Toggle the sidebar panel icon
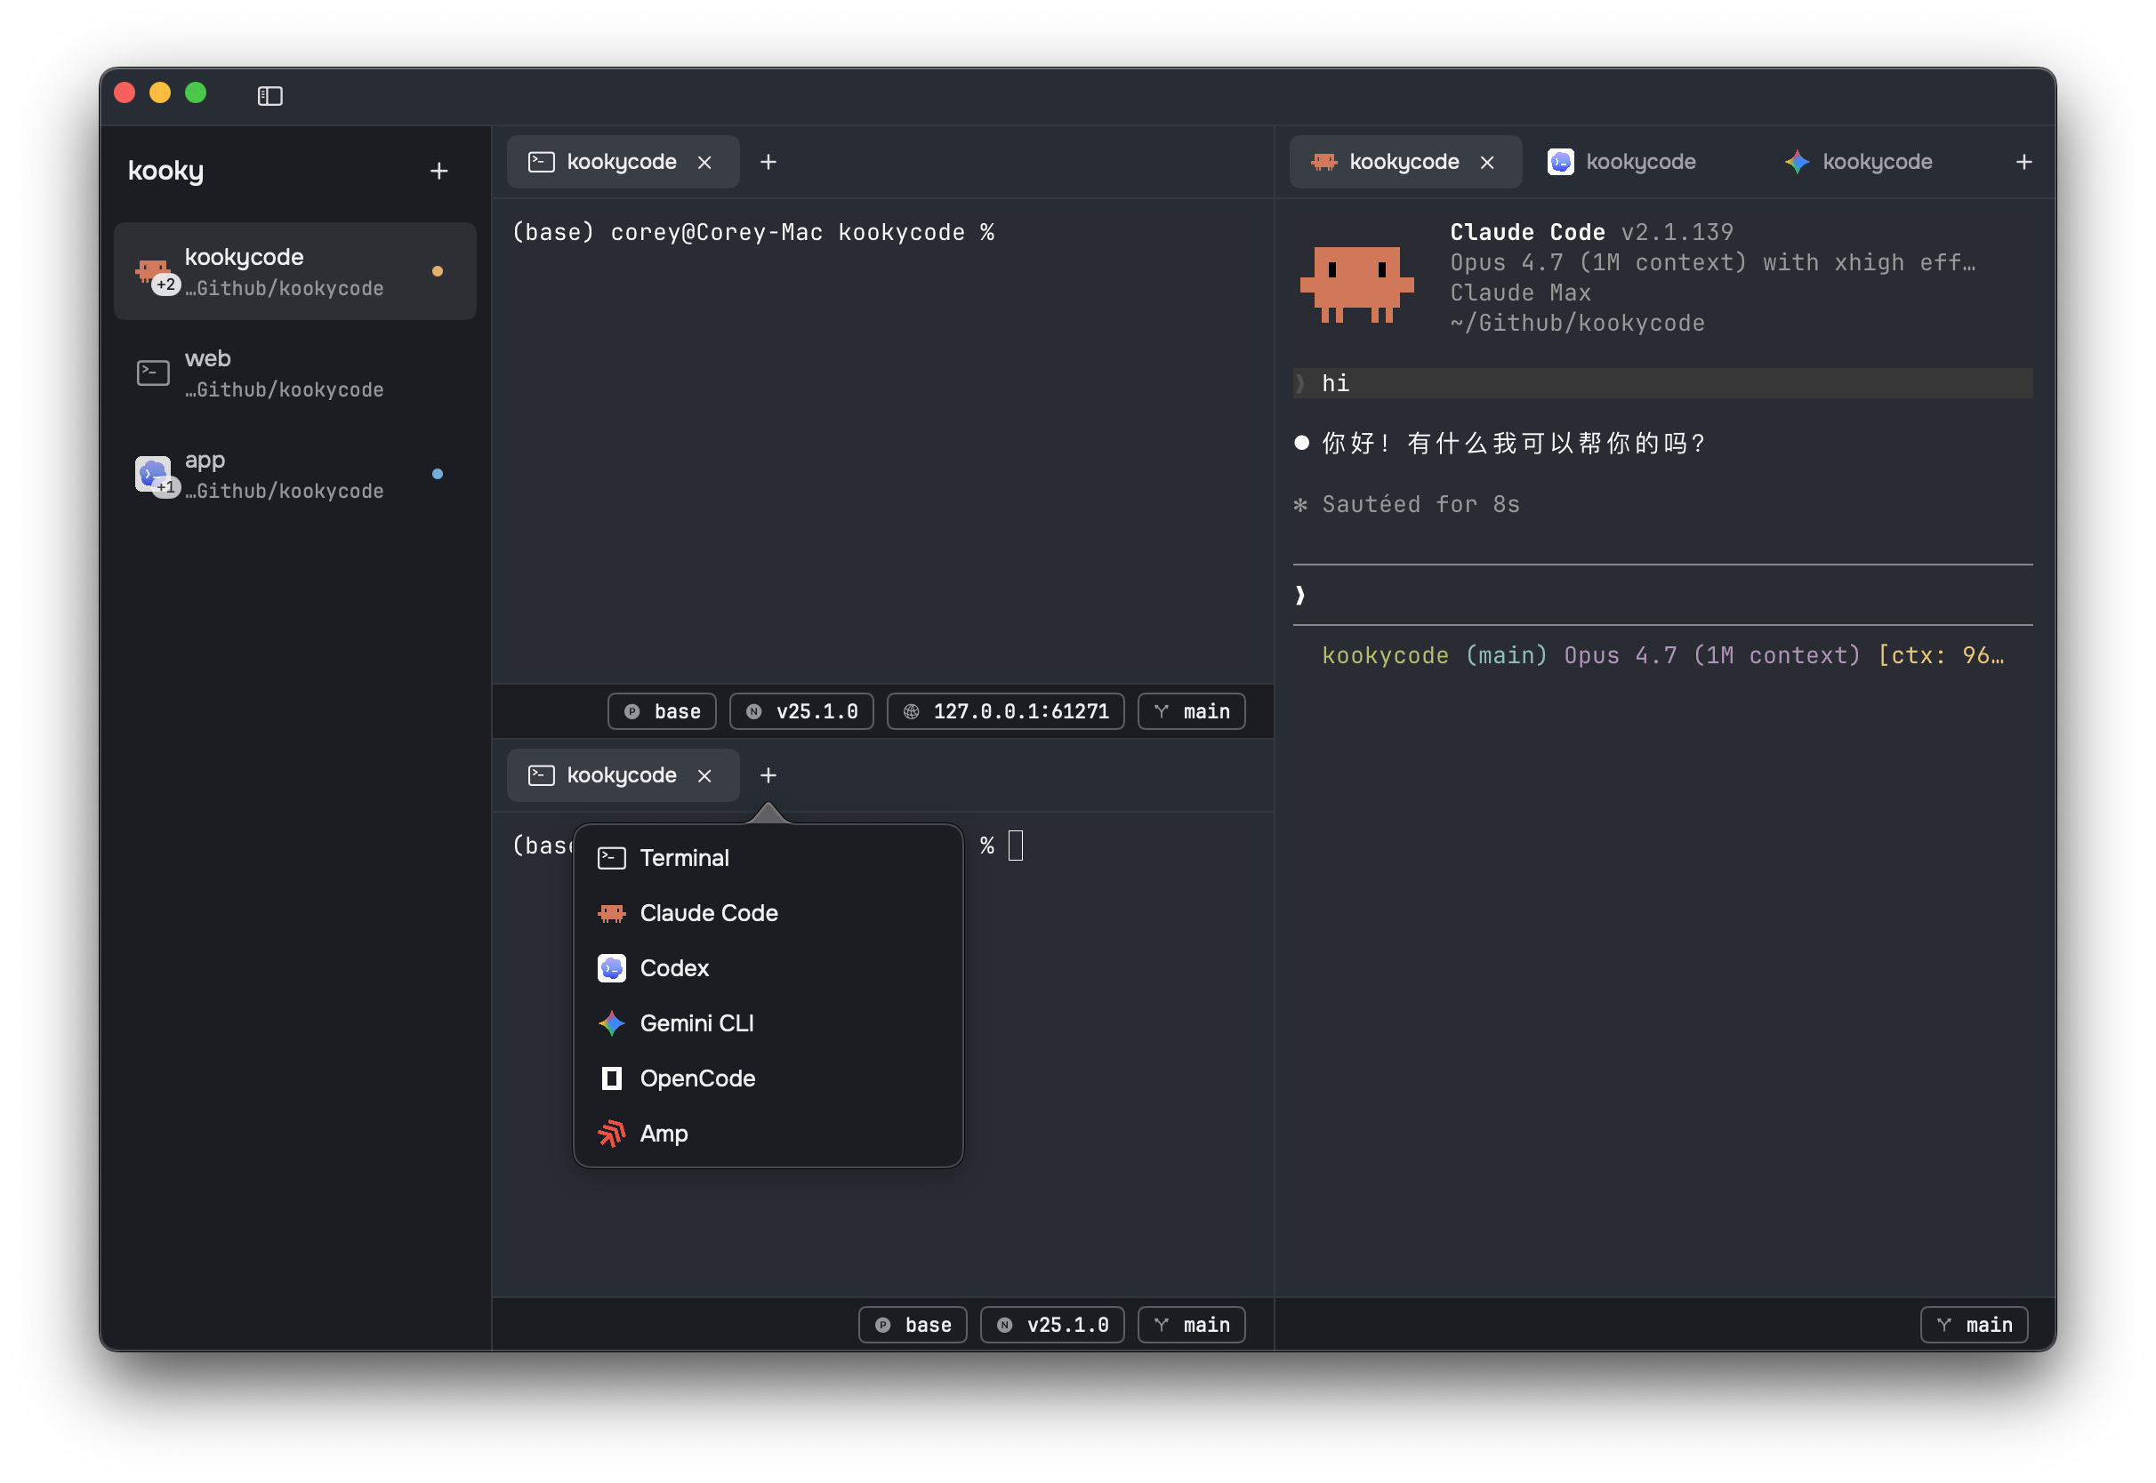The width and height of the screenshot is (2156, 1483). [269, 96]
